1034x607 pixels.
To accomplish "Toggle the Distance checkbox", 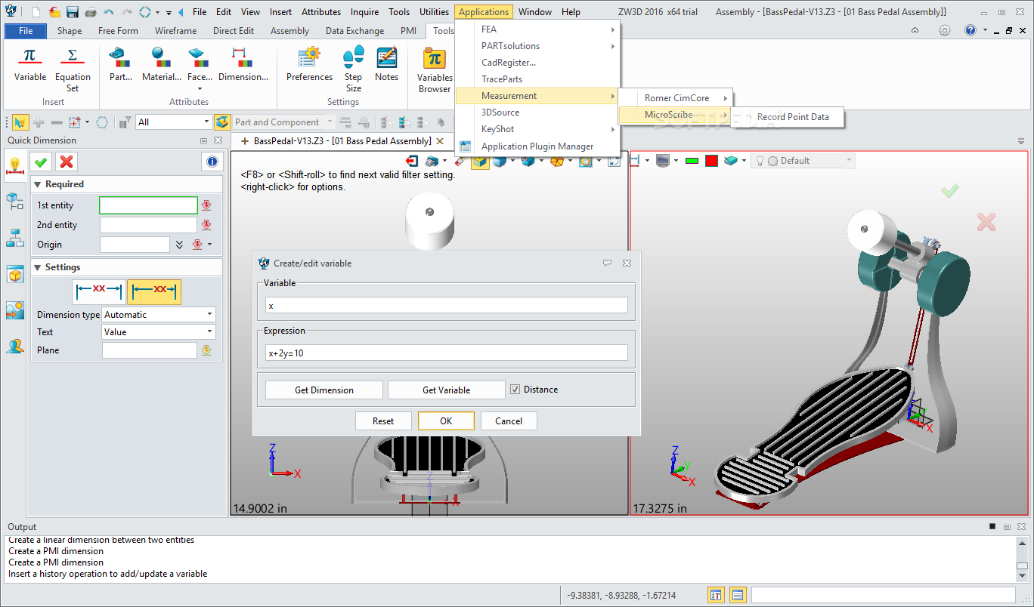I will coord(515,390).
